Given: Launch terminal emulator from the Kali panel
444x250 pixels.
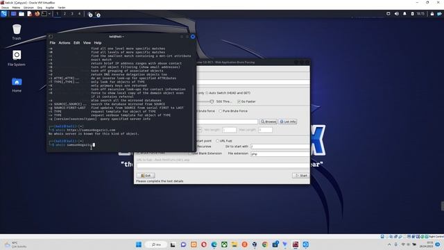Looking at the screenshot, I should [44, 14].
